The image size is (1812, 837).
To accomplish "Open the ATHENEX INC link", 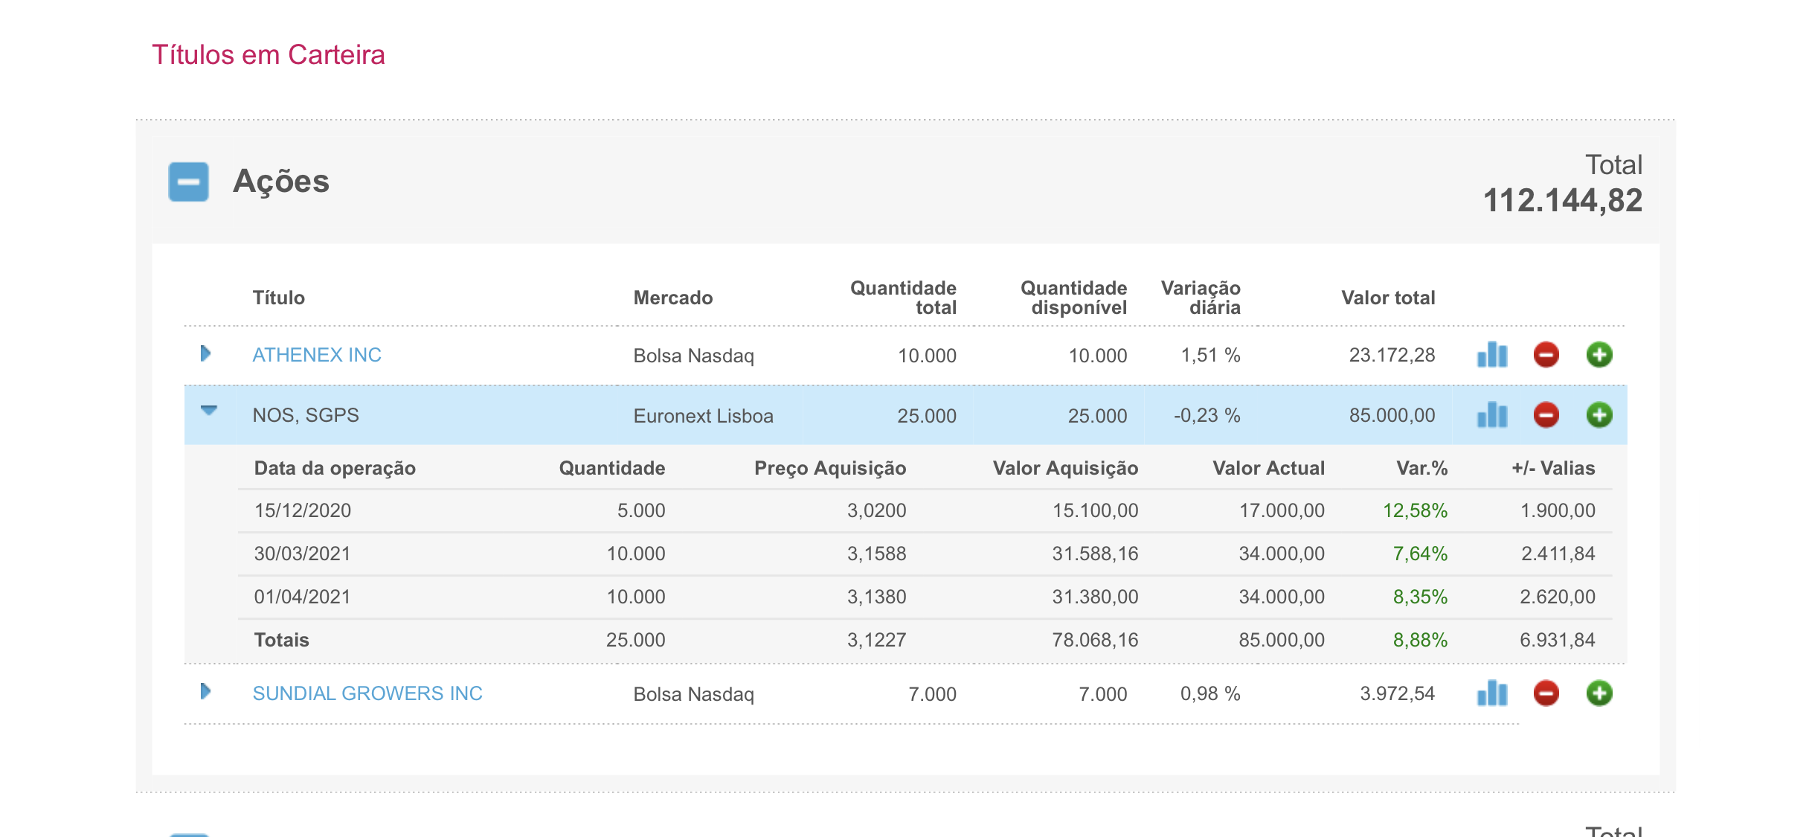I will (x=317, y=355).
